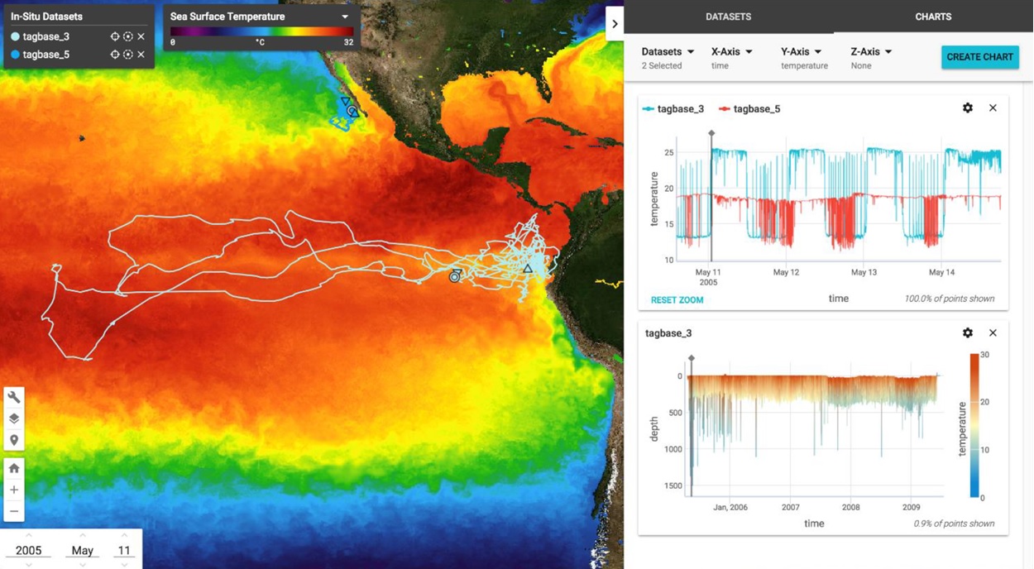Click the location pin marker icon
The height and width of the screenshot is (569, 1034).
pos(14,440)
